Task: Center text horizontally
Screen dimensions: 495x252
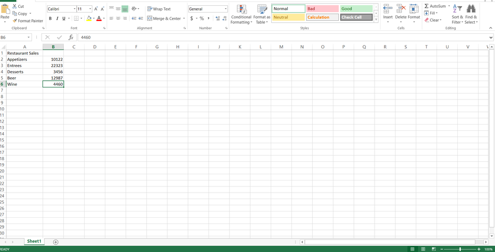Action: click(x=118, y=19)
